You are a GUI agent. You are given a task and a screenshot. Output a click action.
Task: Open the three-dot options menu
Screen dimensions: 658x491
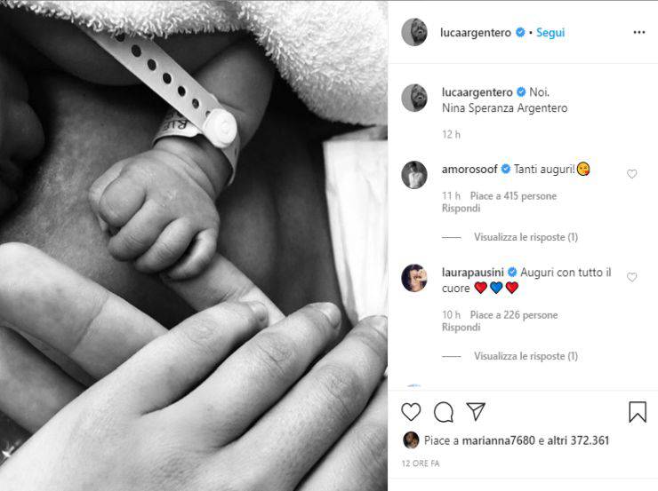[x=639, y=32]
